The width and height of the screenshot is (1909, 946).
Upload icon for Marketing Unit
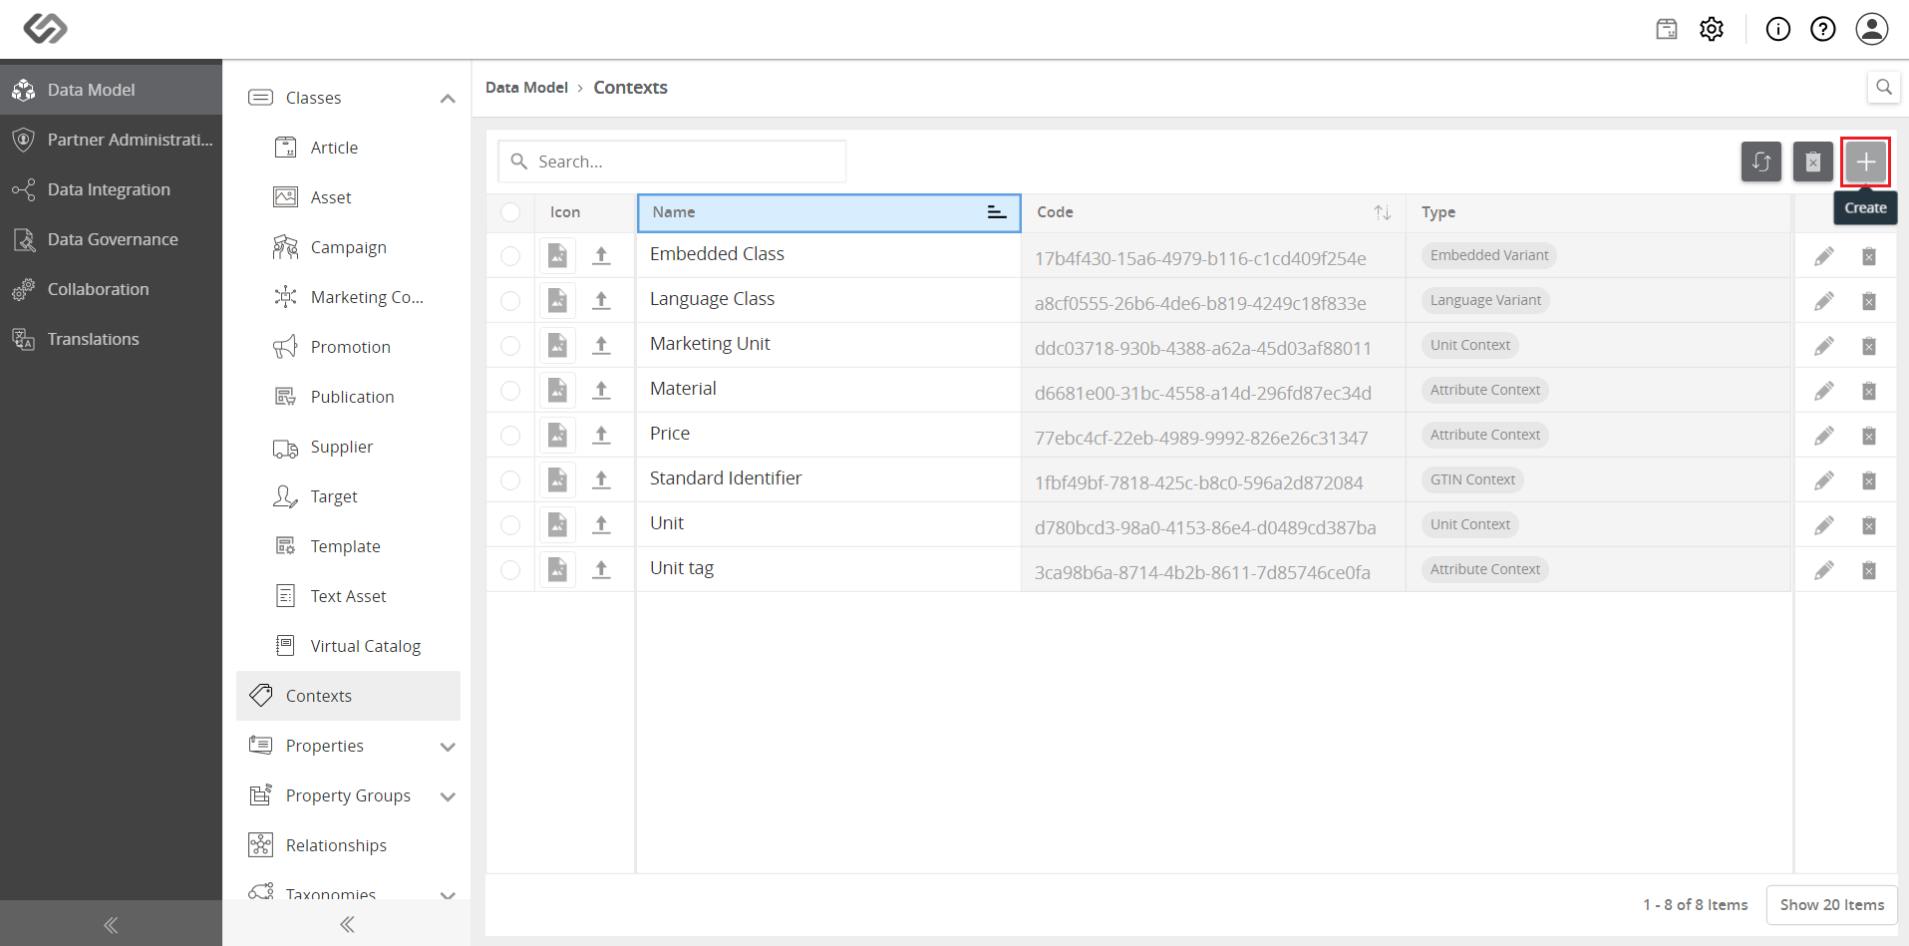click(601, 345)
